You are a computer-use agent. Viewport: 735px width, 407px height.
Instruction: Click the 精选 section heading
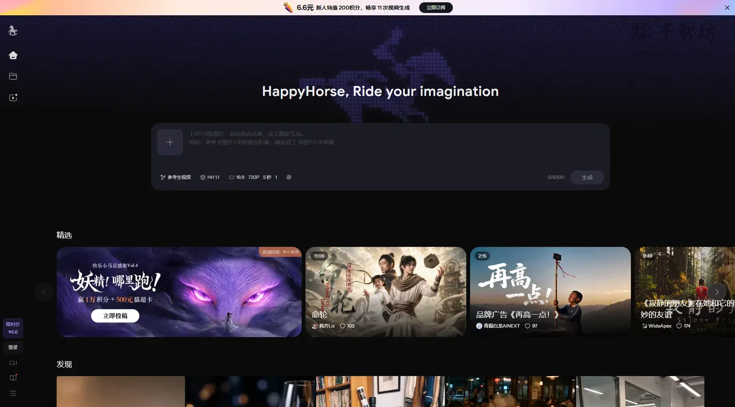tap(64, 235)
